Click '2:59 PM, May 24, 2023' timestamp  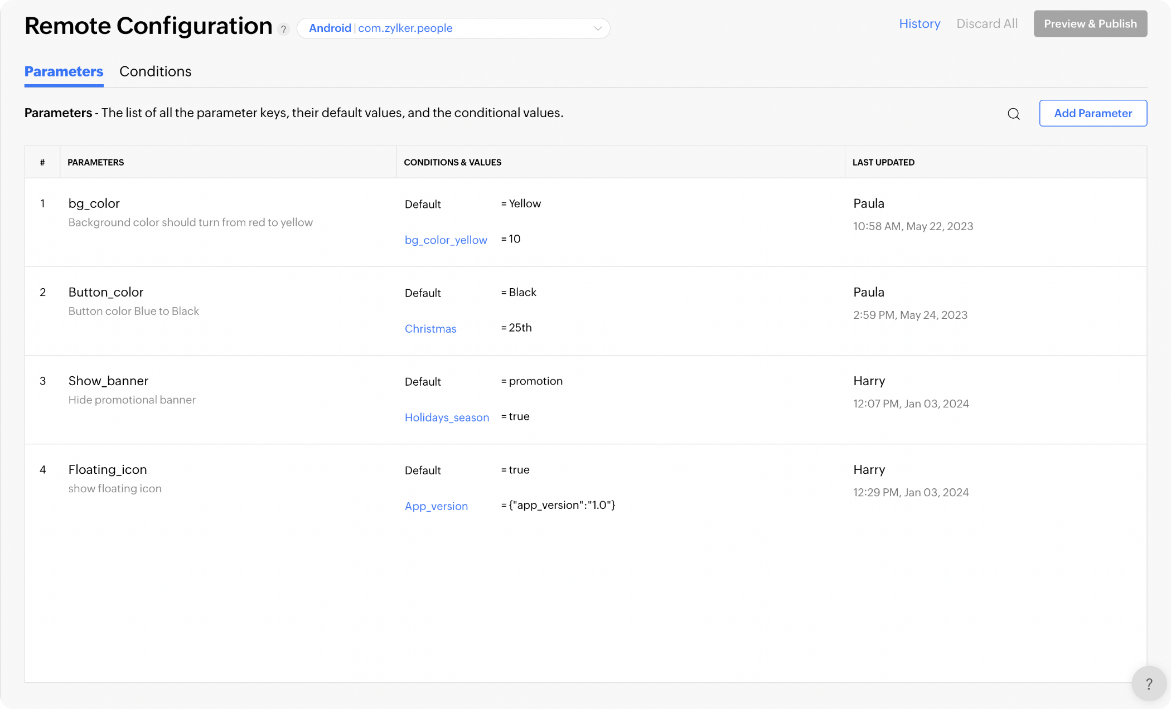coord(910,314)
